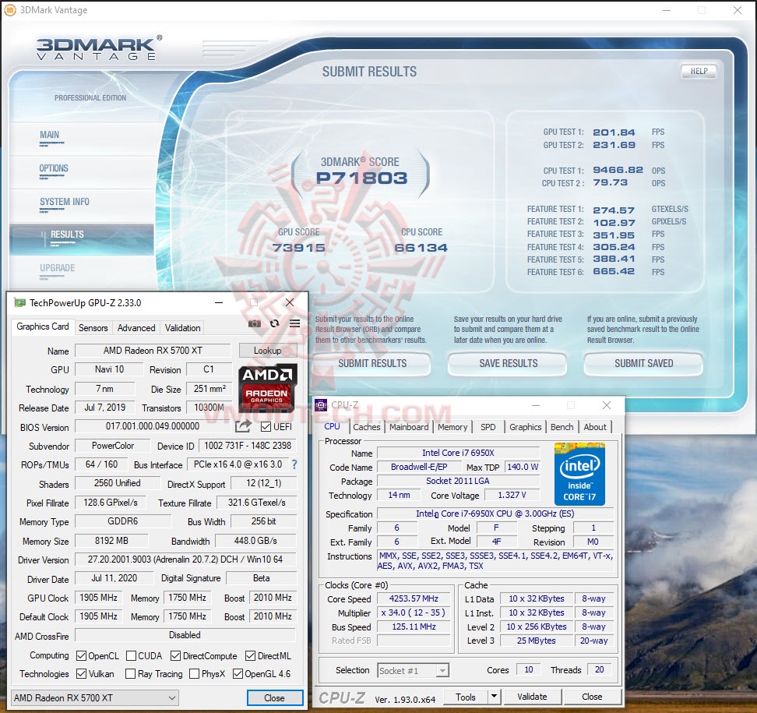Click the SUBMIT RESULTS button

pos(372,364)
